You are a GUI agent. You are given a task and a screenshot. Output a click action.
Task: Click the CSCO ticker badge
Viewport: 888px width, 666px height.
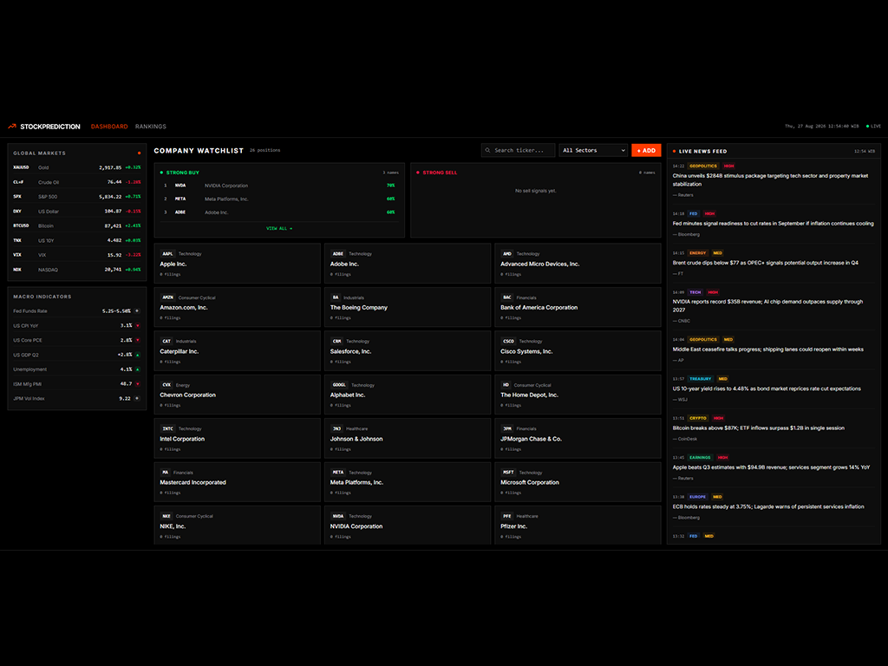(x=508, y=341)
